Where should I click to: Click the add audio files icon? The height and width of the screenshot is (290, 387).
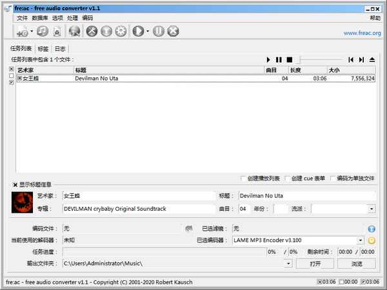pos(21,31)
